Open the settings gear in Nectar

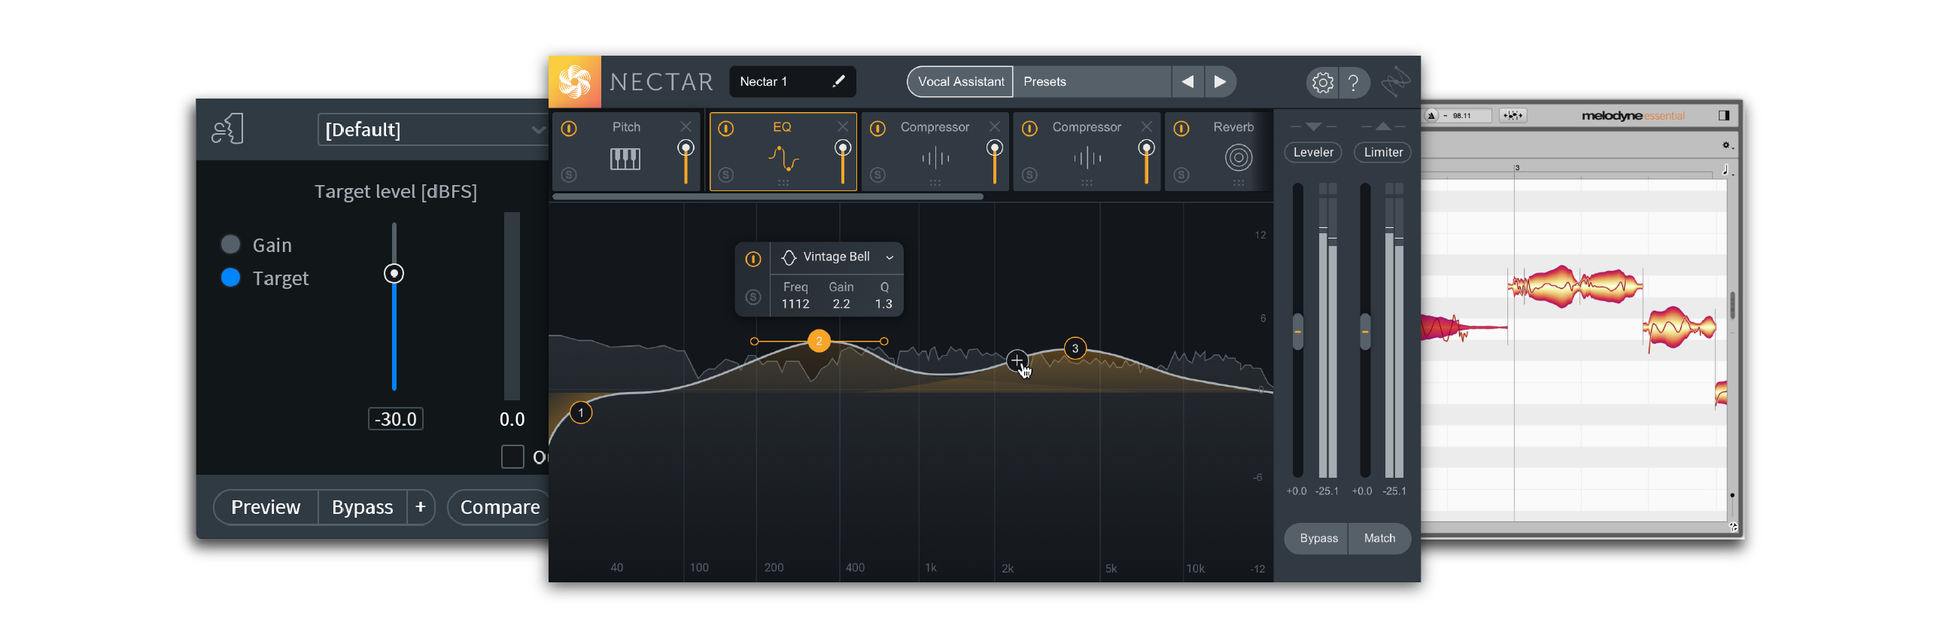(1321, 82)
